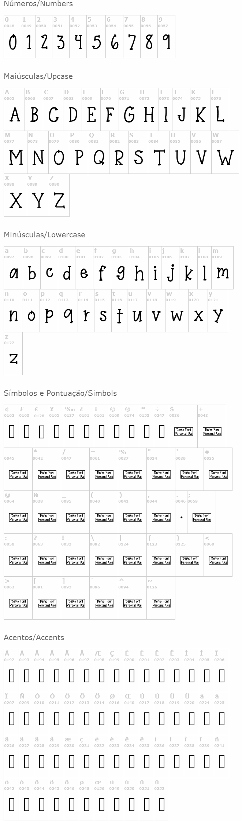Click the Acentos/Accents section heading
This screenshot has height=821, width=242.
click(x=34, y=638)
